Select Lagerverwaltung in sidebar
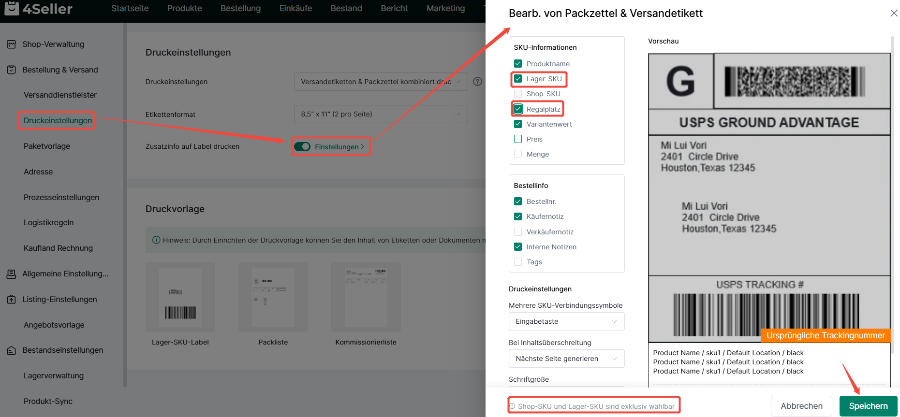Image resolution: width=900 pixels, height=417 pixels. point(54,376)
